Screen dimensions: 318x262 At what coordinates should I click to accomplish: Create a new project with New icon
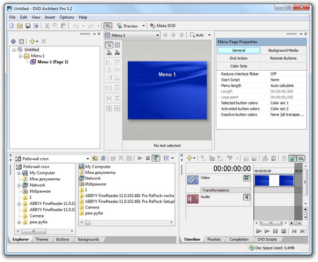(11, 26)
